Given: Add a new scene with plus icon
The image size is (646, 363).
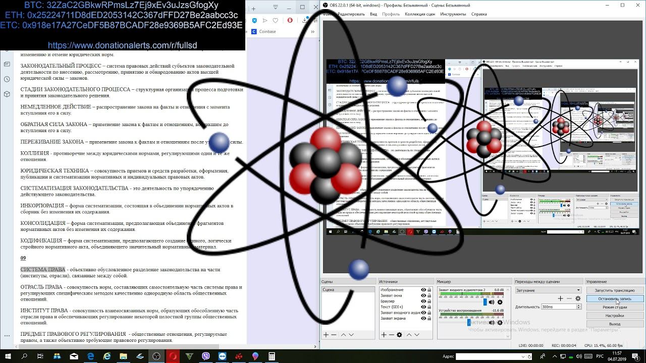Looking at the screenshot, I should click(326, 335).
